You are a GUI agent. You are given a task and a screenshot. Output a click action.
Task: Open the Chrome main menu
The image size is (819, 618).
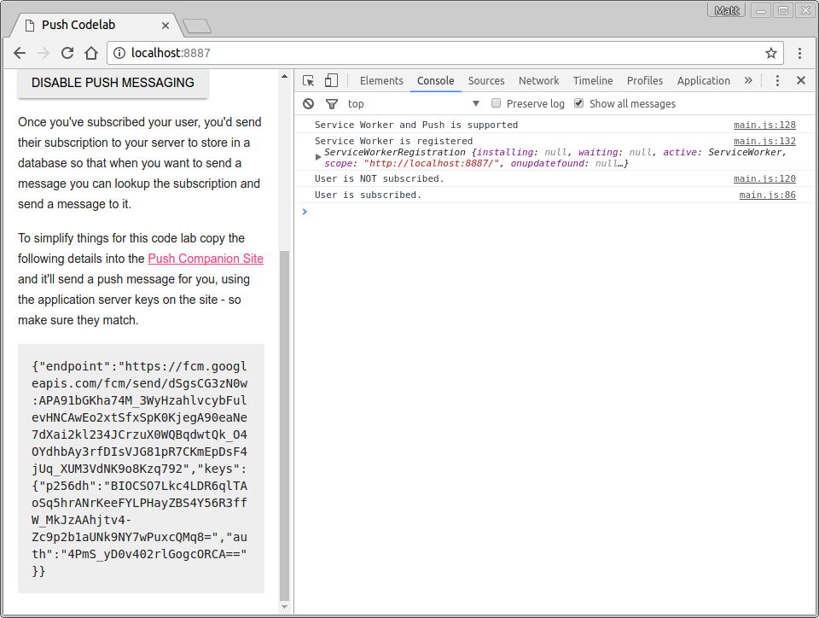point(800,53)
